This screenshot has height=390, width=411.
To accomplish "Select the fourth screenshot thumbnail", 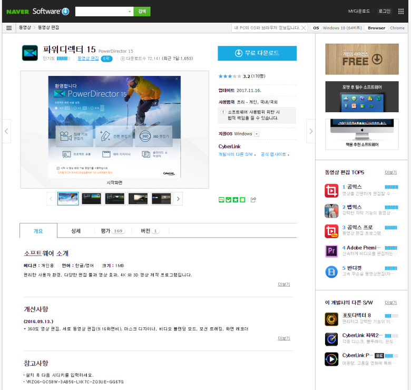I will pyautogui.click(x=138, y=199).
